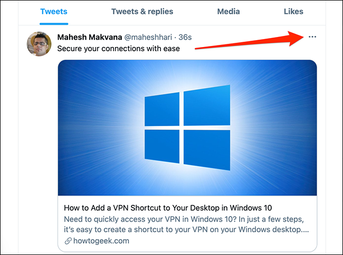The image size is (343, 255).
Task: Click the tweet text "Secure your connections with ease"
Action: pyautogui.click(x=119, y=49)
